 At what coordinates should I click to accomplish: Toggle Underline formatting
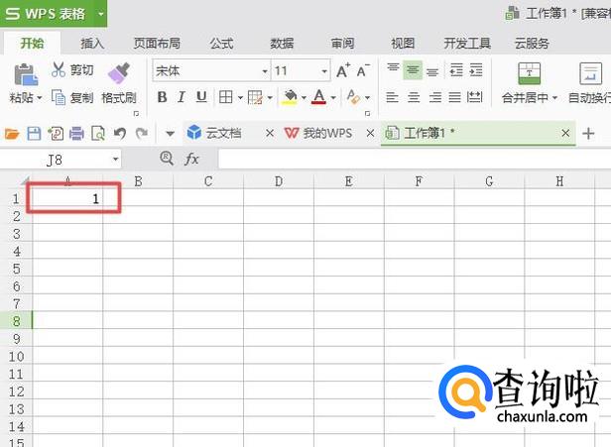point(201,97)
